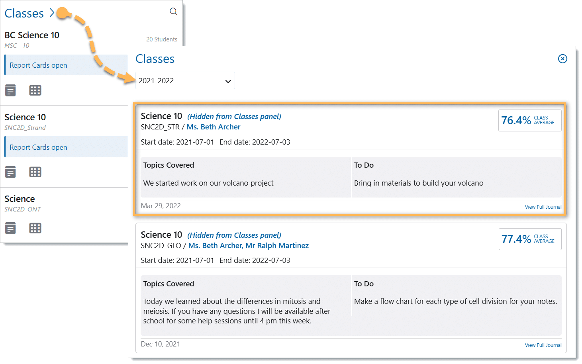Expand the Classes panel chevron arrow
The width and height of the screenshot is (582, 364).
pyautogui.click(x=52, y=13)
